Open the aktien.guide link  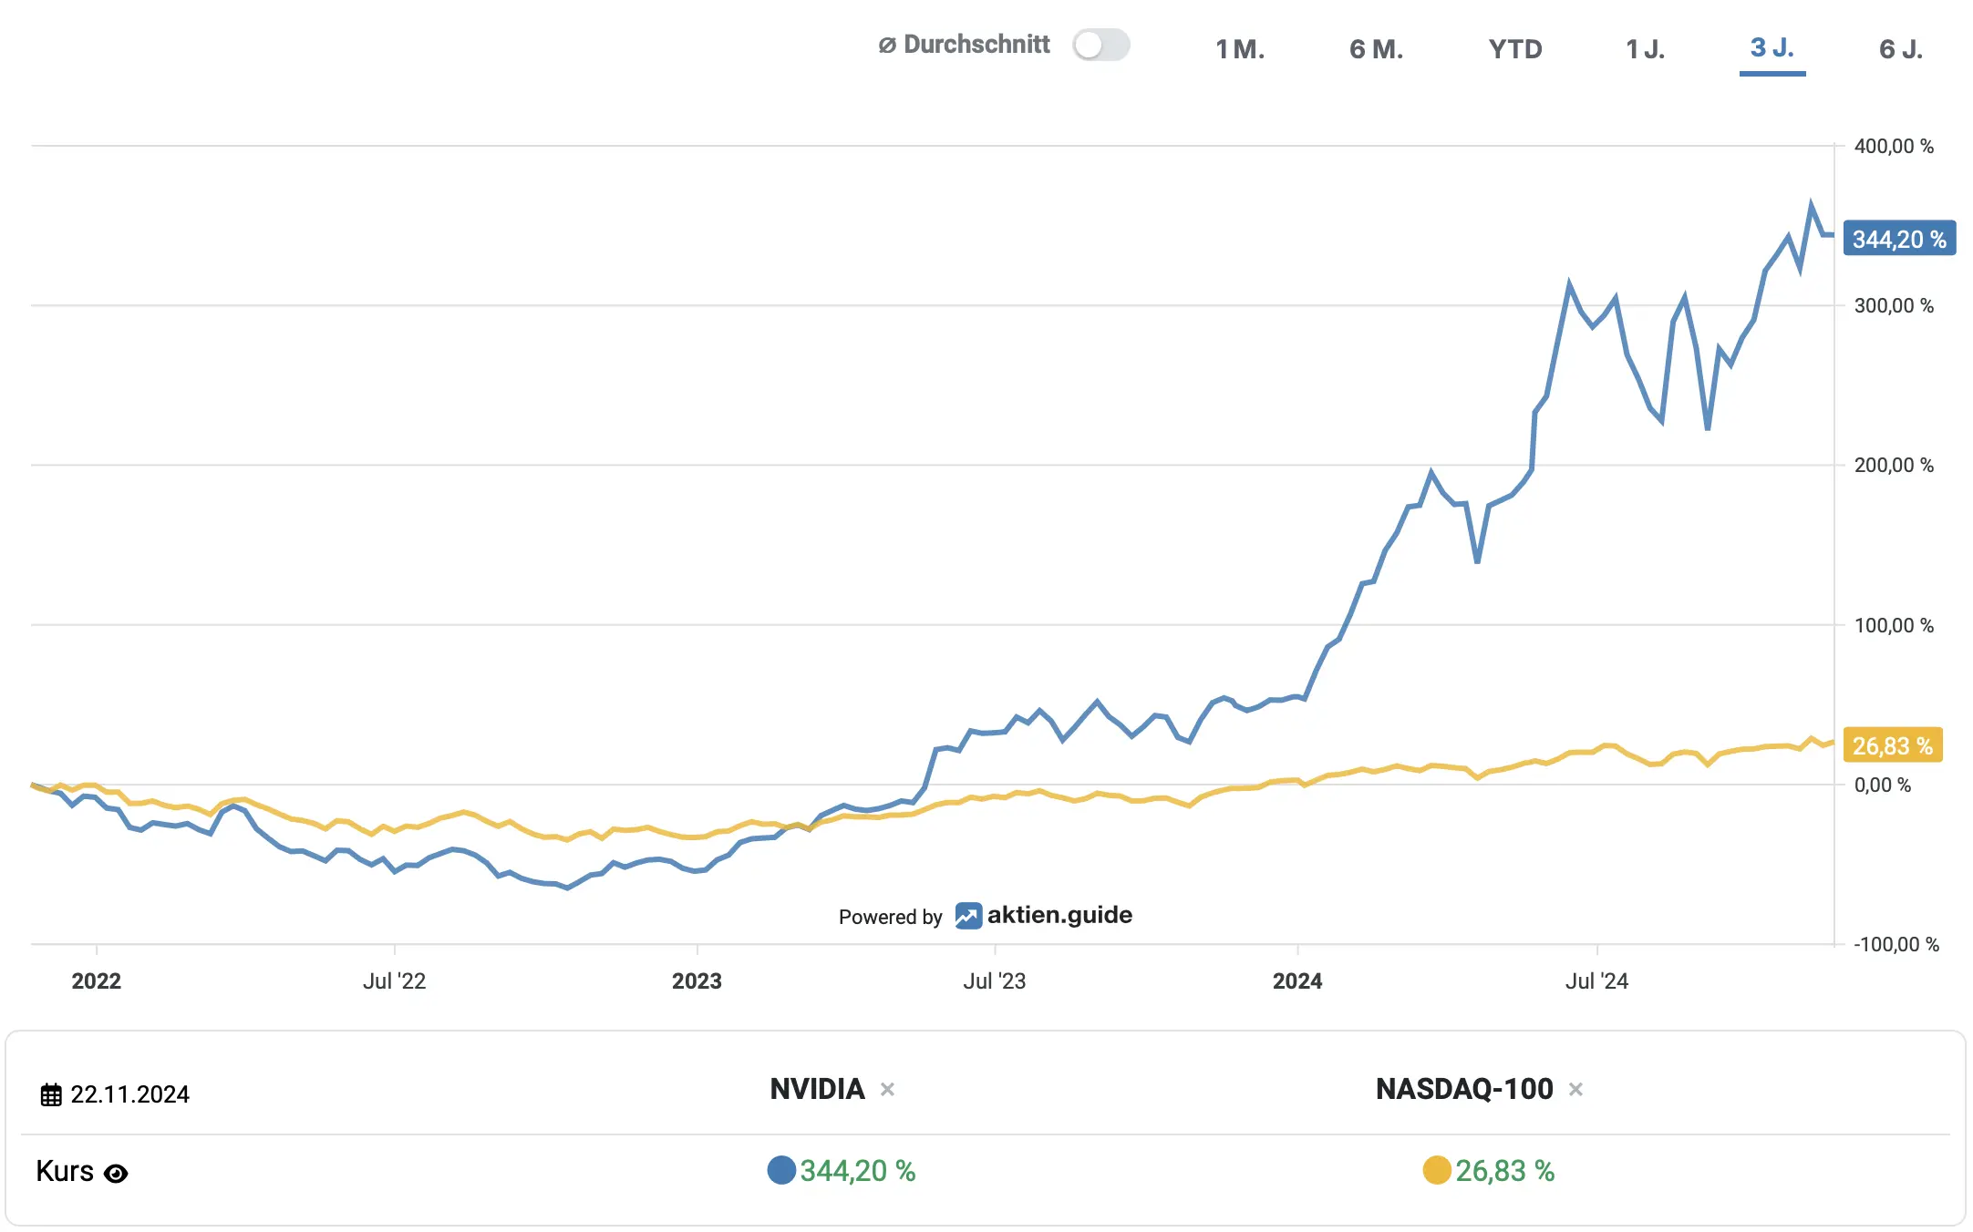(1059, 915)
